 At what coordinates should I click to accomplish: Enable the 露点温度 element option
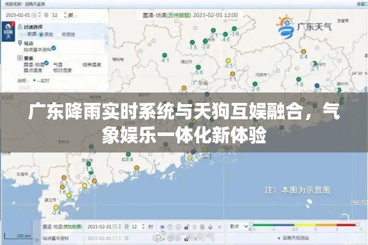(33, 70)
